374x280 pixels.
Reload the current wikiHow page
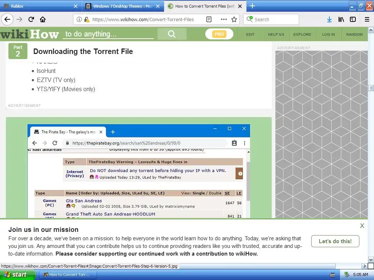[x=31, y=19]
